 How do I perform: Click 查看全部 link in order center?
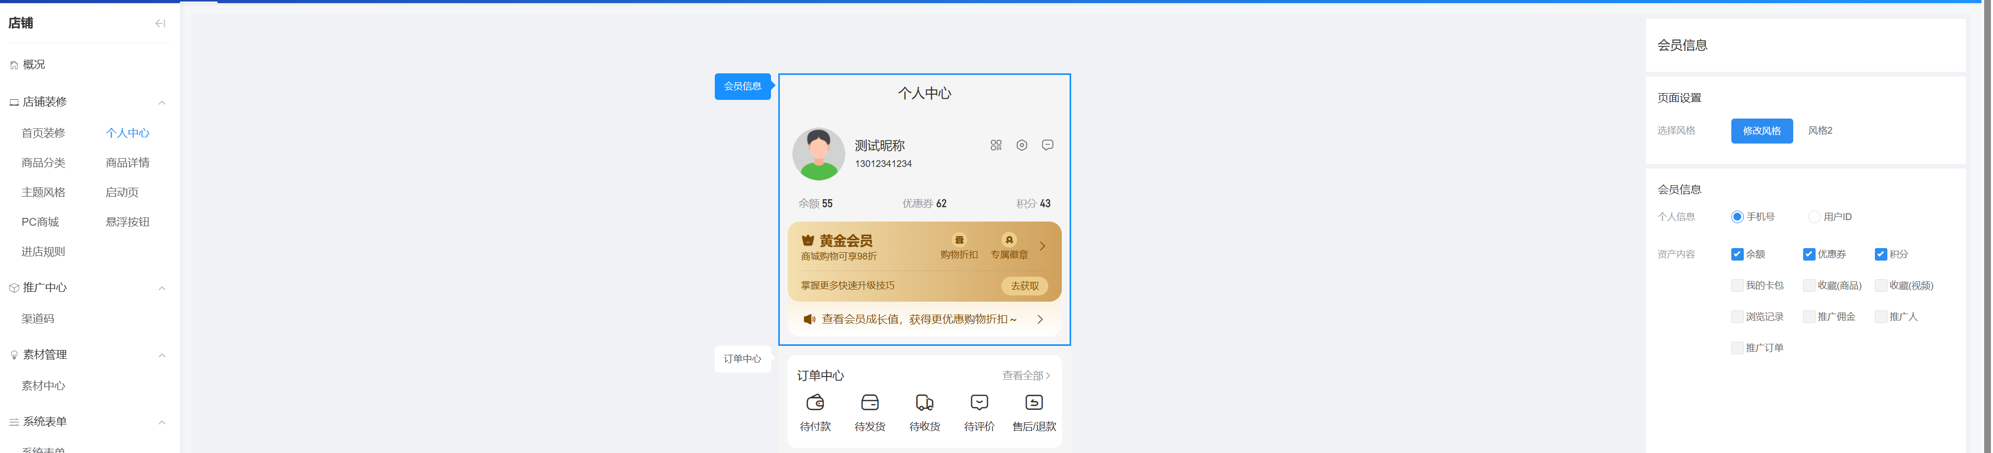coord(1025,376)
